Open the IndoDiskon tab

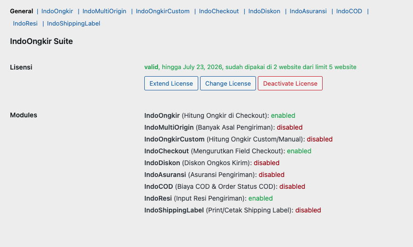tap(264, 11)
